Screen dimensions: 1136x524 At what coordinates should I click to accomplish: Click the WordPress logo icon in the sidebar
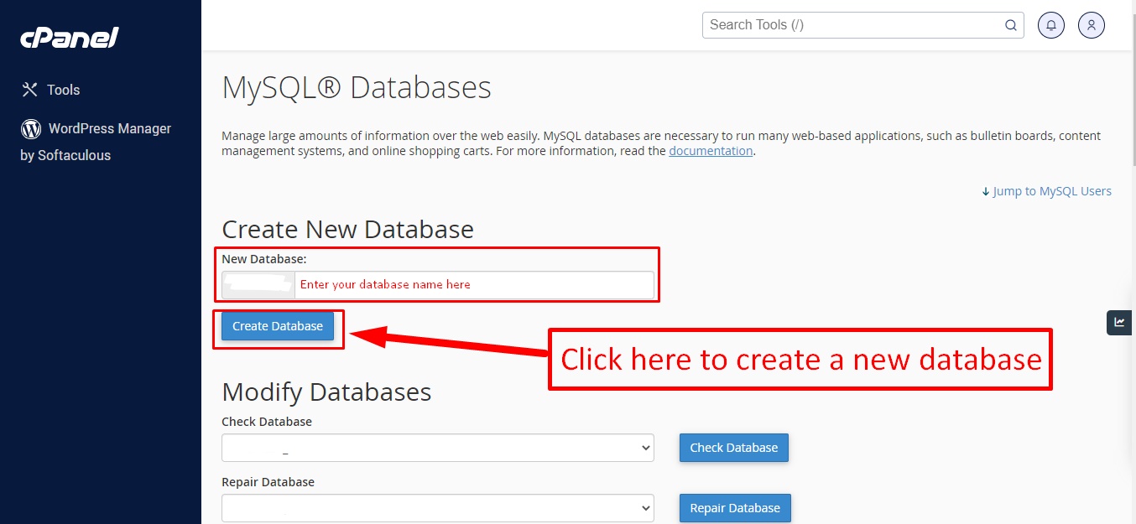31,128
